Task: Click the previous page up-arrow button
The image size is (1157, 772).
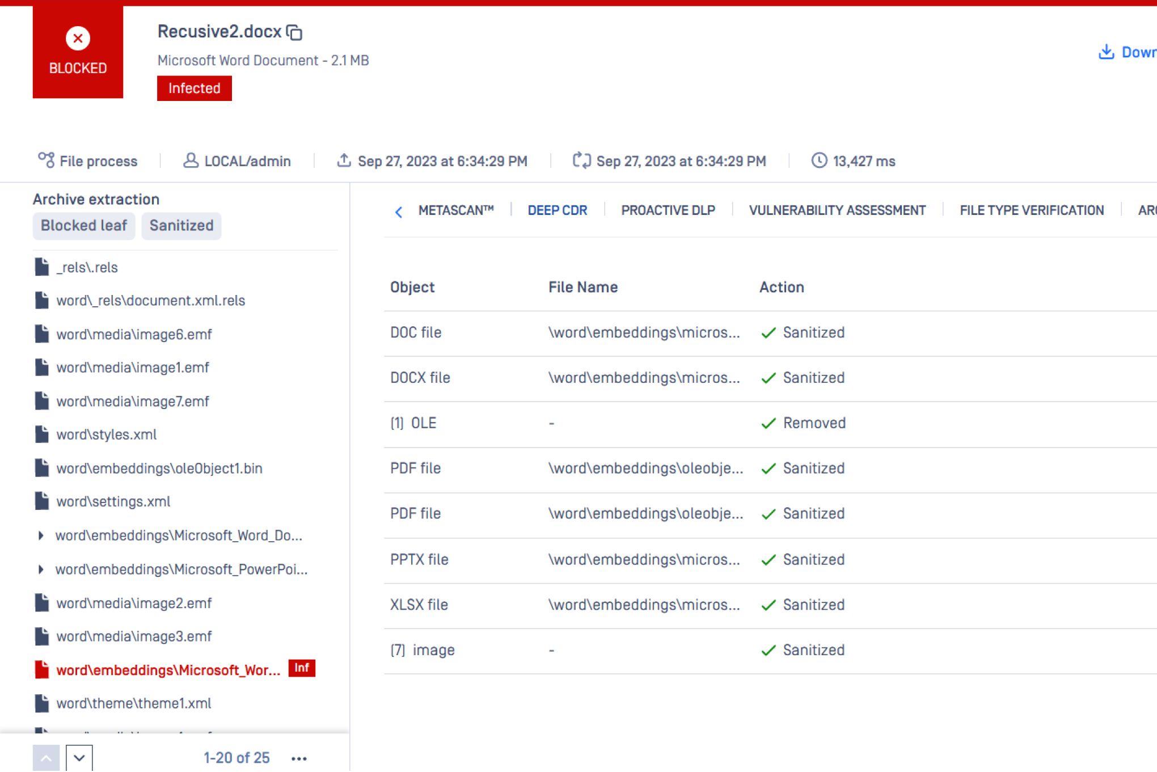Action: (x=46, y=758)
